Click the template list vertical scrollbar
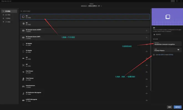This screenshot has width=183, height=110. point(151,50)
